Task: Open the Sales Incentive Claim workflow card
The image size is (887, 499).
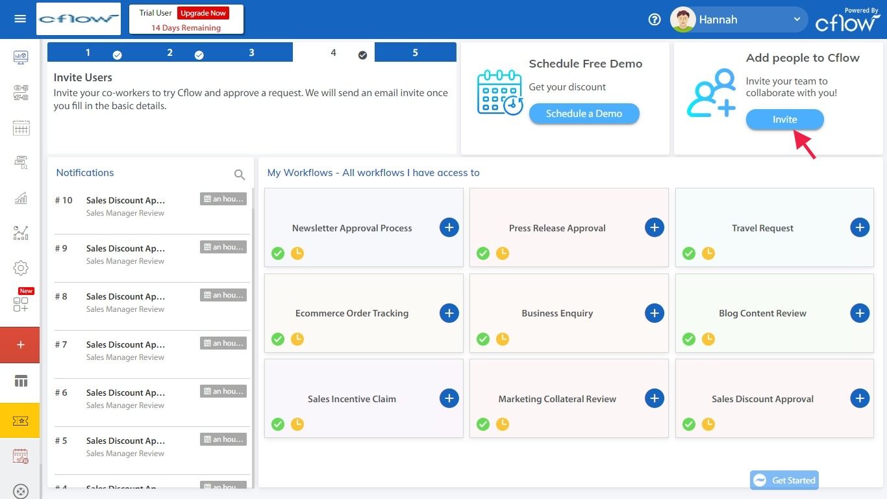Action: click(364, 398)
